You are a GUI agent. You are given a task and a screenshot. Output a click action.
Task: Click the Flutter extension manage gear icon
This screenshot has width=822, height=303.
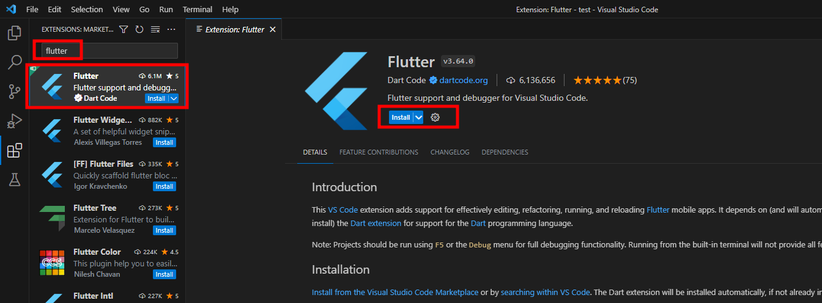click(x=435, y=117)
